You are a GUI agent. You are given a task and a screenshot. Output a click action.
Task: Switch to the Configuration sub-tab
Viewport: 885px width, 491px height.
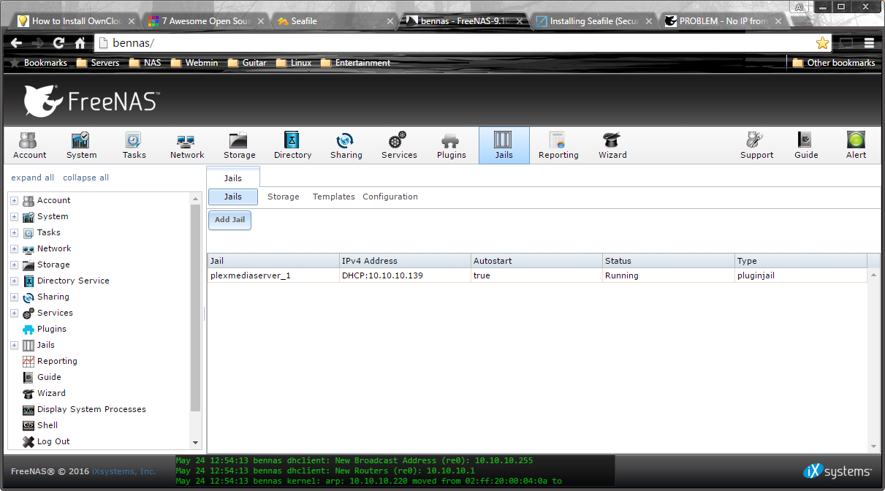click(390, 197)
